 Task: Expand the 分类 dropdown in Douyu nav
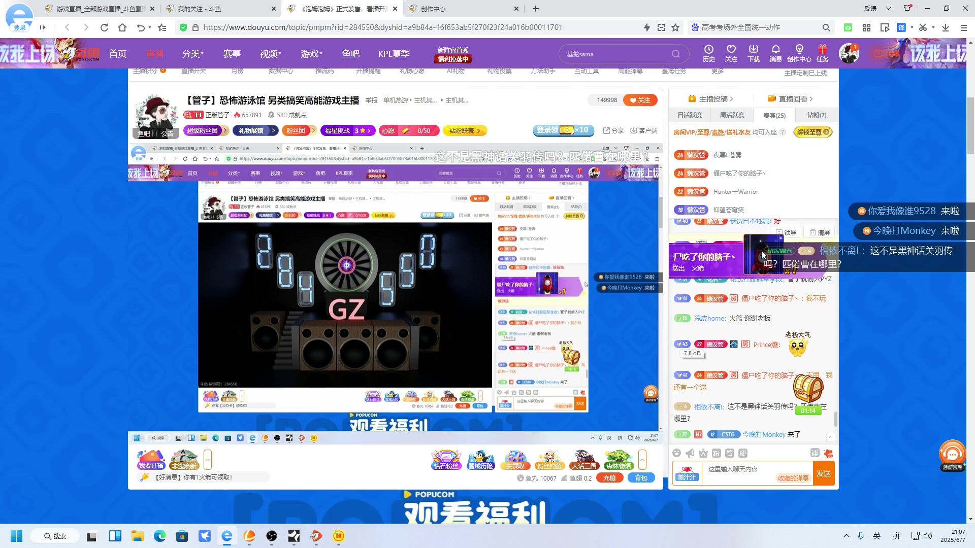193,54
